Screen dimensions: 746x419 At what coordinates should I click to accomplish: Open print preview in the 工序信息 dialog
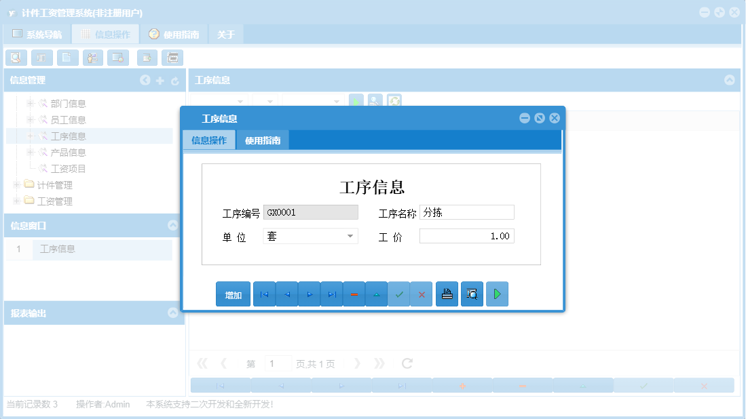[x=472, y=294]
